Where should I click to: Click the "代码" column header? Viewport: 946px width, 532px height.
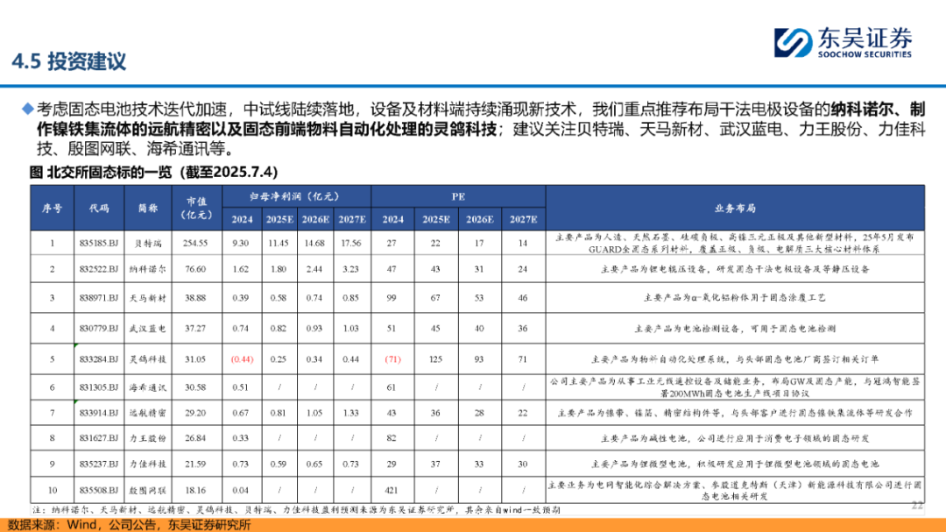tap(99, 208)
